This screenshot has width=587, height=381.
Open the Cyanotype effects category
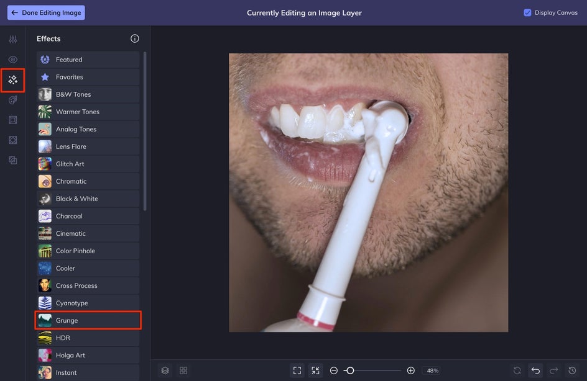click(x=88, y=303)
